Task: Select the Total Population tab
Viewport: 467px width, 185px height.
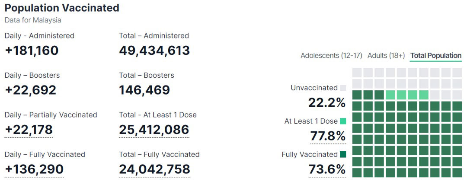Action: [x=436, y=56]
